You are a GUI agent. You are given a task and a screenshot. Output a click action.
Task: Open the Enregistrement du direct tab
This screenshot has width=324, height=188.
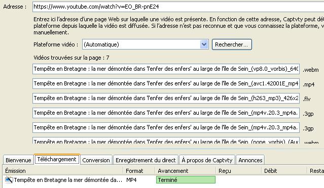146,160
